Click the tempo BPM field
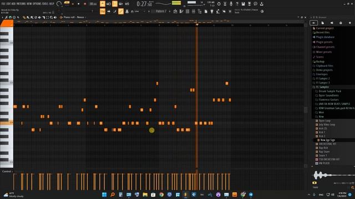This screenshot has width=355, height=199. (x=93, y=4)
